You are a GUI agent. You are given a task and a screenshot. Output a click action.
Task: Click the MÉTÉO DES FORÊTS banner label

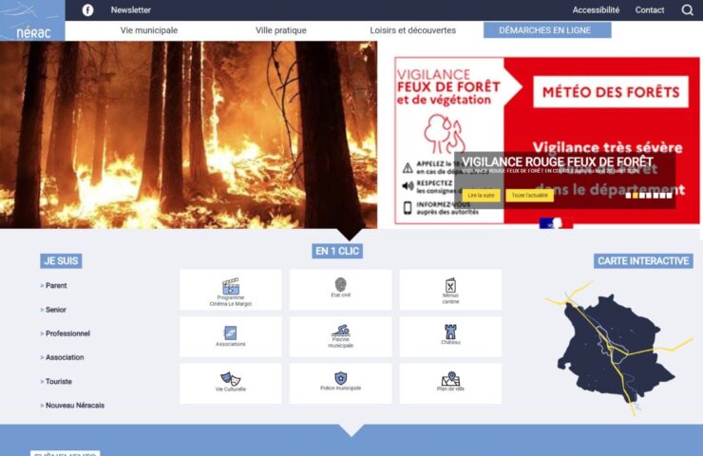(611, 92)
